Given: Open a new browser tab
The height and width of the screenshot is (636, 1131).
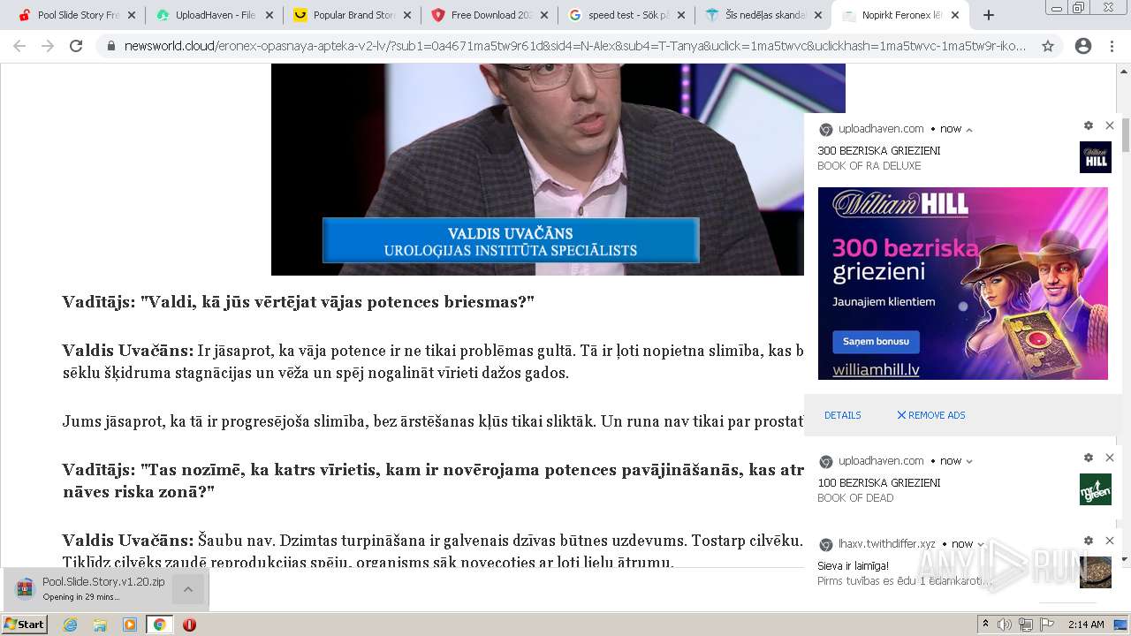Looking at the screenshot, I should 988,15.
